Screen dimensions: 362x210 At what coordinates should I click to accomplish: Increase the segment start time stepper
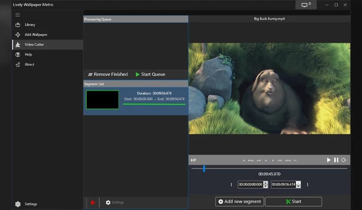pos(265,183)
